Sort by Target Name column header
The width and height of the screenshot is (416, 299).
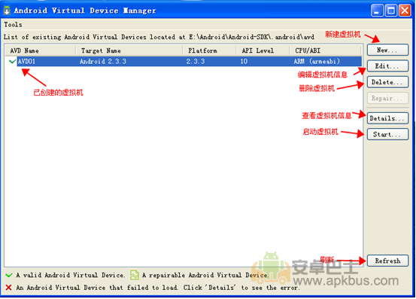pyautogui.click(x=129, y=50)
